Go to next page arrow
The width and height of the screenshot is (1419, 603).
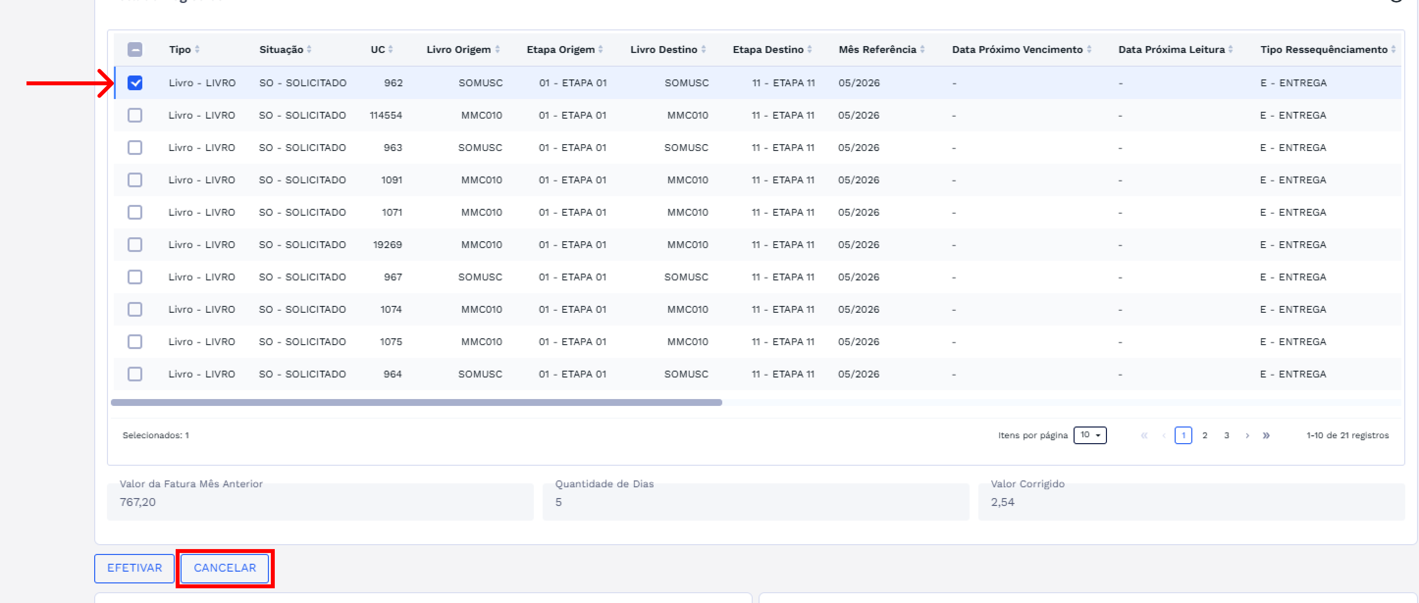[1247, 435]
